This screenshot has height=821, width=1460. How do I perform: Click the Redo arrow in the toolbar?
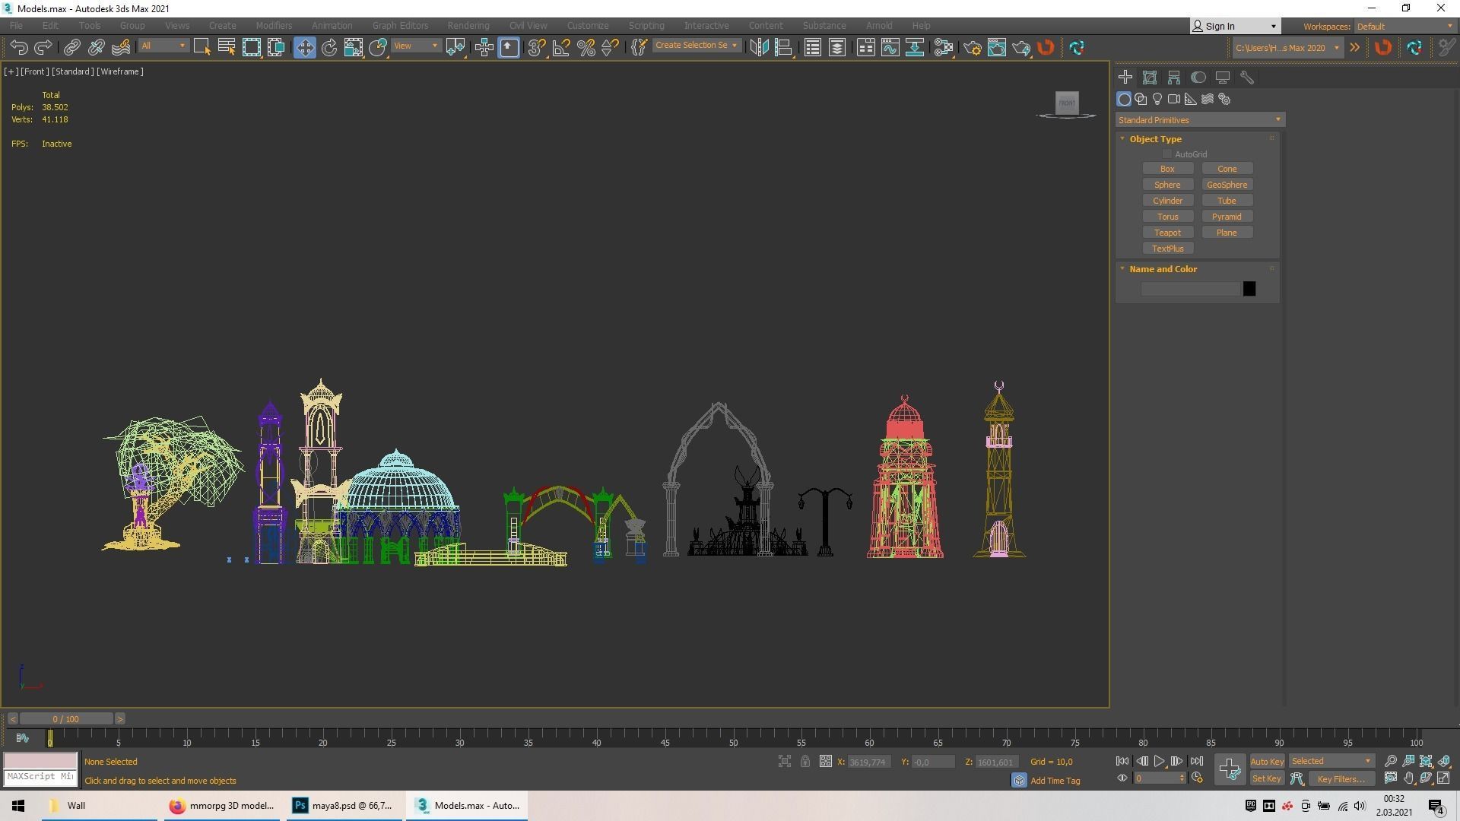click(43, 48)
